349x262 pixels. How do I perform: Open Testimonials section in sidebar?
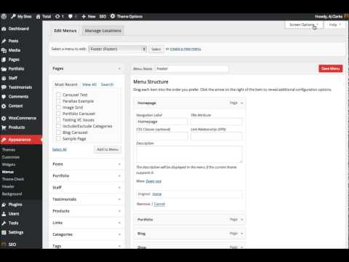pyautogui.click(x=21, y=87)
